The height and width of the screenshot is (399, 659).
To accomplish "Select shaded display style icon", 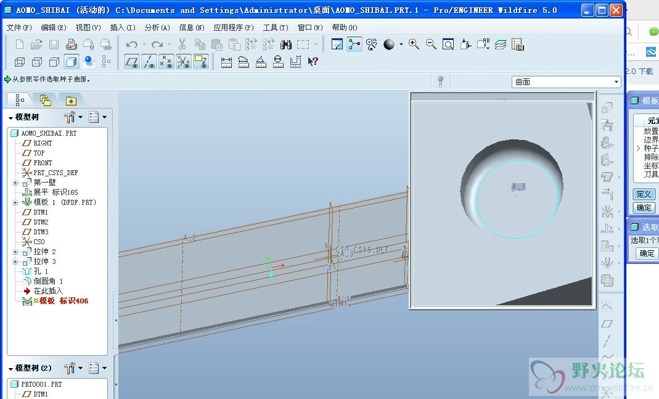I will click(x=72, y=62).
